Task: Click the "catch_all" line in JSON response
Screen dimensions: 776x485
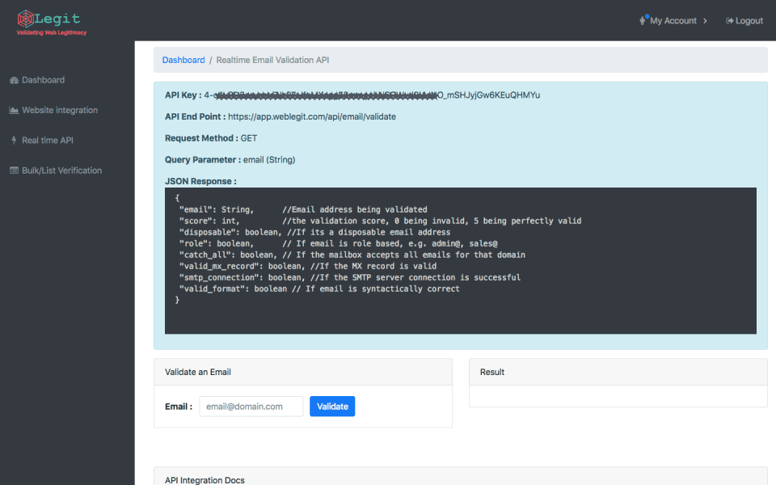Action: point(352,255)
